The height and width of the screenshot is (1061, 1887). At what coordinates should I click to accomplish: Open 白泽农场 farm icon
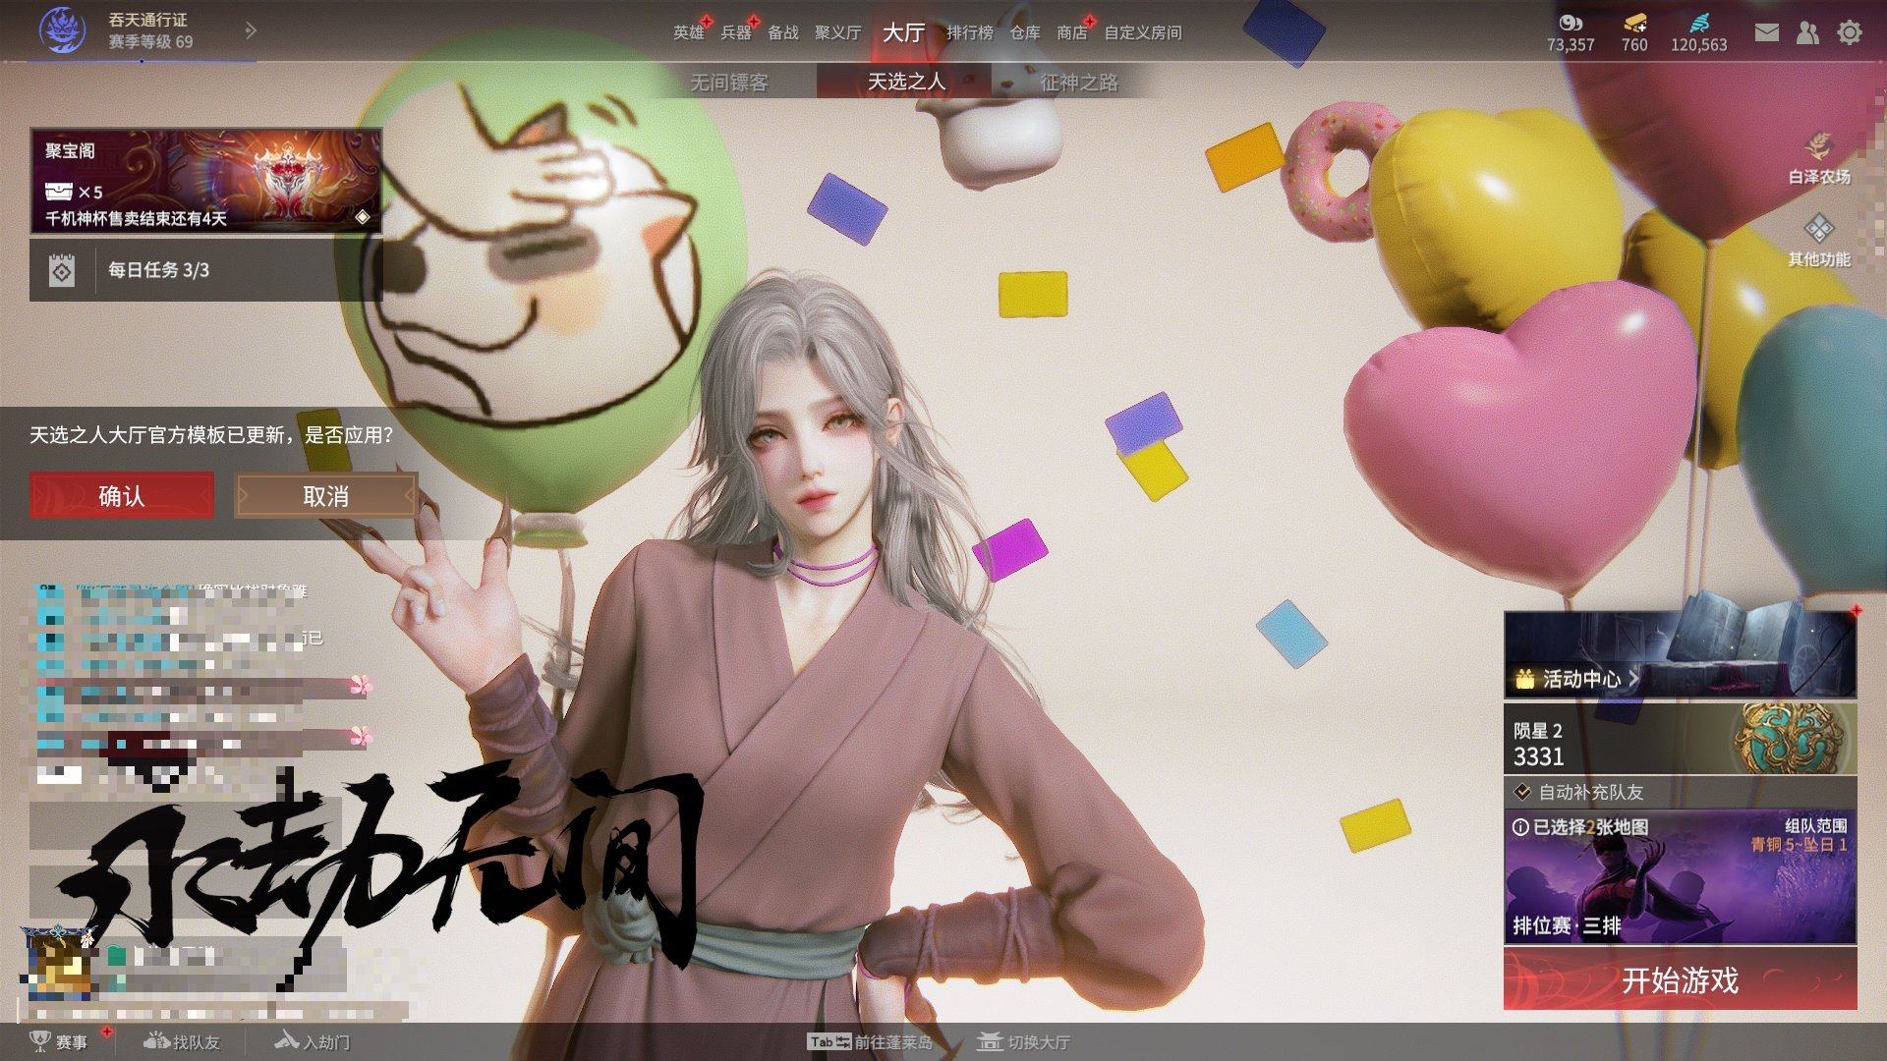pos(1819,146)
